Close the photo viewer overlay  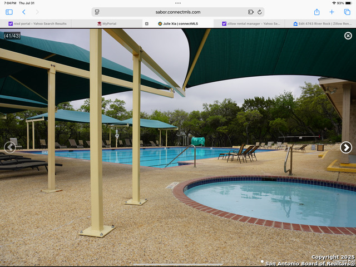tap(348, 36)
